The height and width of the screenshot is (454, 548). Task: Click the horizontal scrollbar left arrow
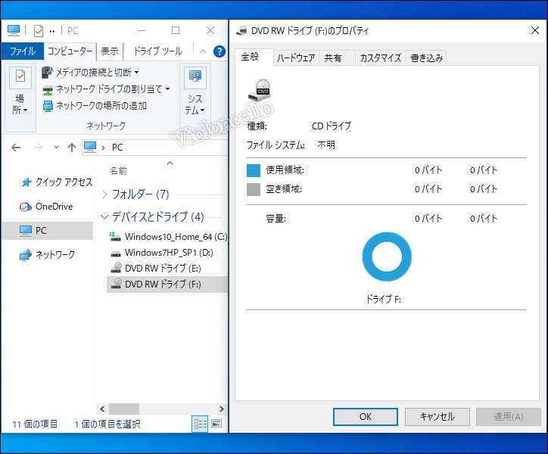point(102,409)
